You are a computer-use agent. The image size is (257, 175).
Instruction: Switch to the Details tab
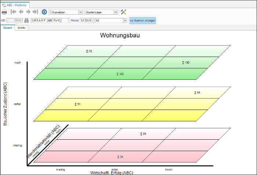21,28
